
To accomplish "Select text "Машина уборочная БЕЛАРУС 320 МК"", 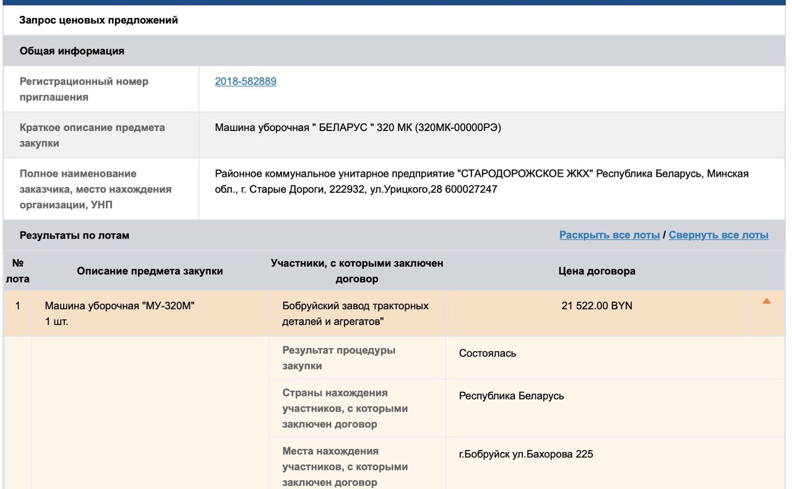I will [x=358, y=127].
